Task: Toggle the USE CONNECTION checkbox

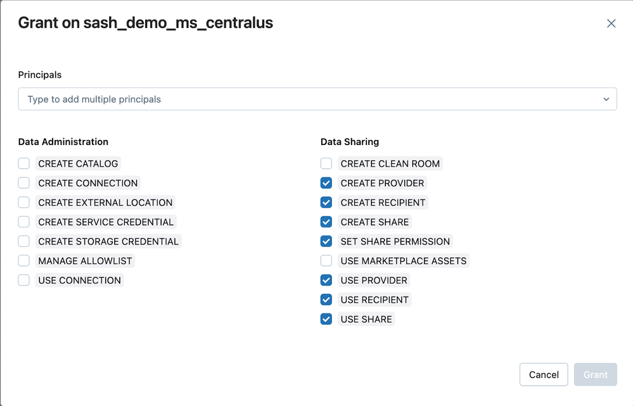Action: (24, 281)
